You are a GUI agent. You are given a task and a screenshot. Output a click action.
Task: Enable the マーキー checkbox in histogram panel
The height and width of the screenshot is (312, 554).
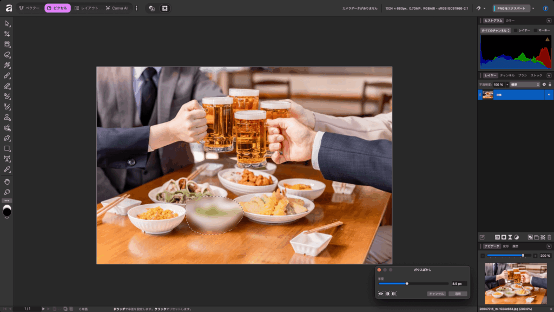pyautogui.click(x=536, y=30)
